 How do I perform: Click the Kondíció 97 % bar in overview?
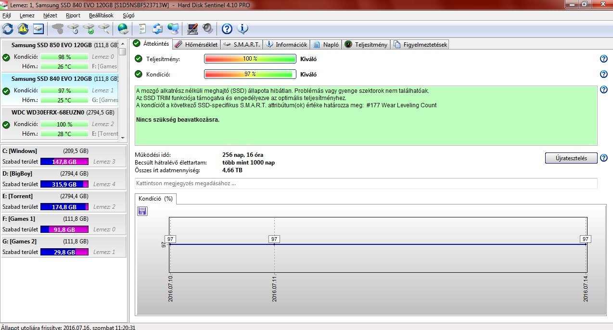250,74
